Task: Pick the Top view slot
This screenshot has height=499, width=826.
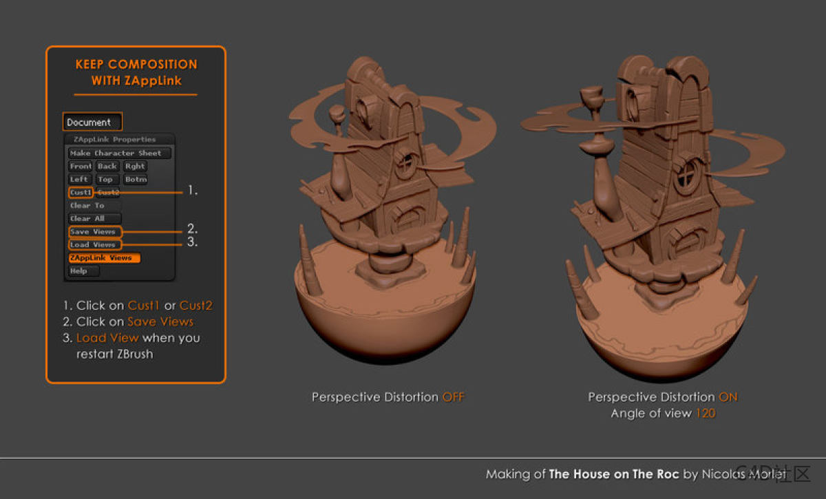Action: [105, 180]
